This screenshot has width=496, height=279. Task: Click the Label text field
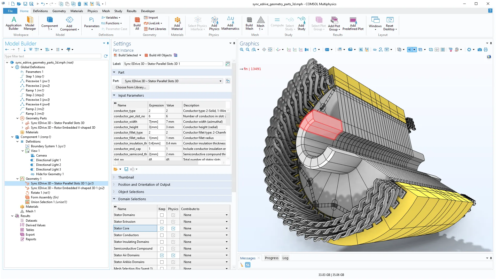point(173,64)
